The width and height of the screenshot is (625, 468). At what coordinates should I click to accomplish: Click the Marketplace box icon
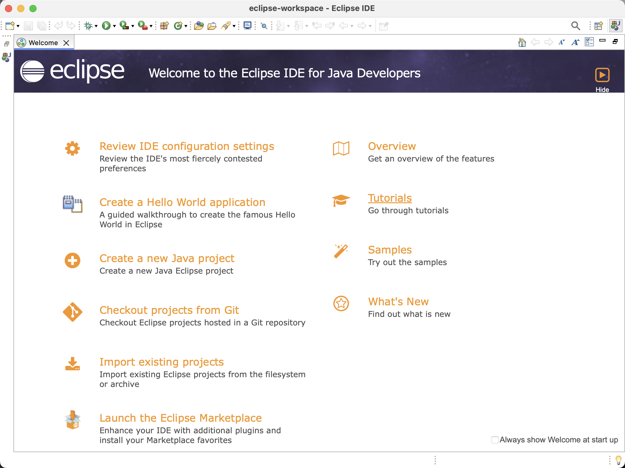[72, 420]
